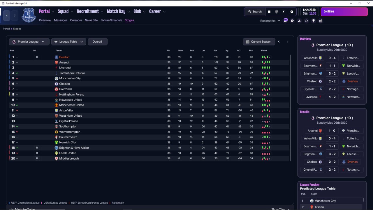Click the Manchester City badge in table row 5

(x=57, y=78)
